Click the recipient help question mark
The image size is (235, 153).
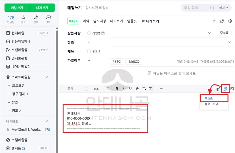pos(103,33)
